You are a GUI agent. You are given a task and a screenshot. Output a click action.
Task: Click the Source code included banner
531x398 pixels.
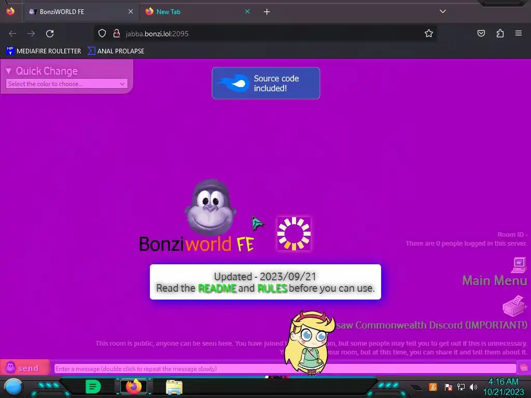[266, 83]
